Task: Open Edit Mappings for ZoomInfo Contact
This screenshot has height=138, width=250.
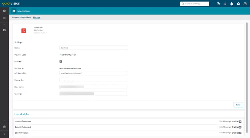Action: [x=225, y=127]
